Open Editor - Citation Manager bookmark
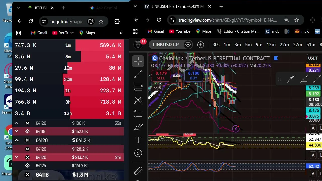 [238, 31]
